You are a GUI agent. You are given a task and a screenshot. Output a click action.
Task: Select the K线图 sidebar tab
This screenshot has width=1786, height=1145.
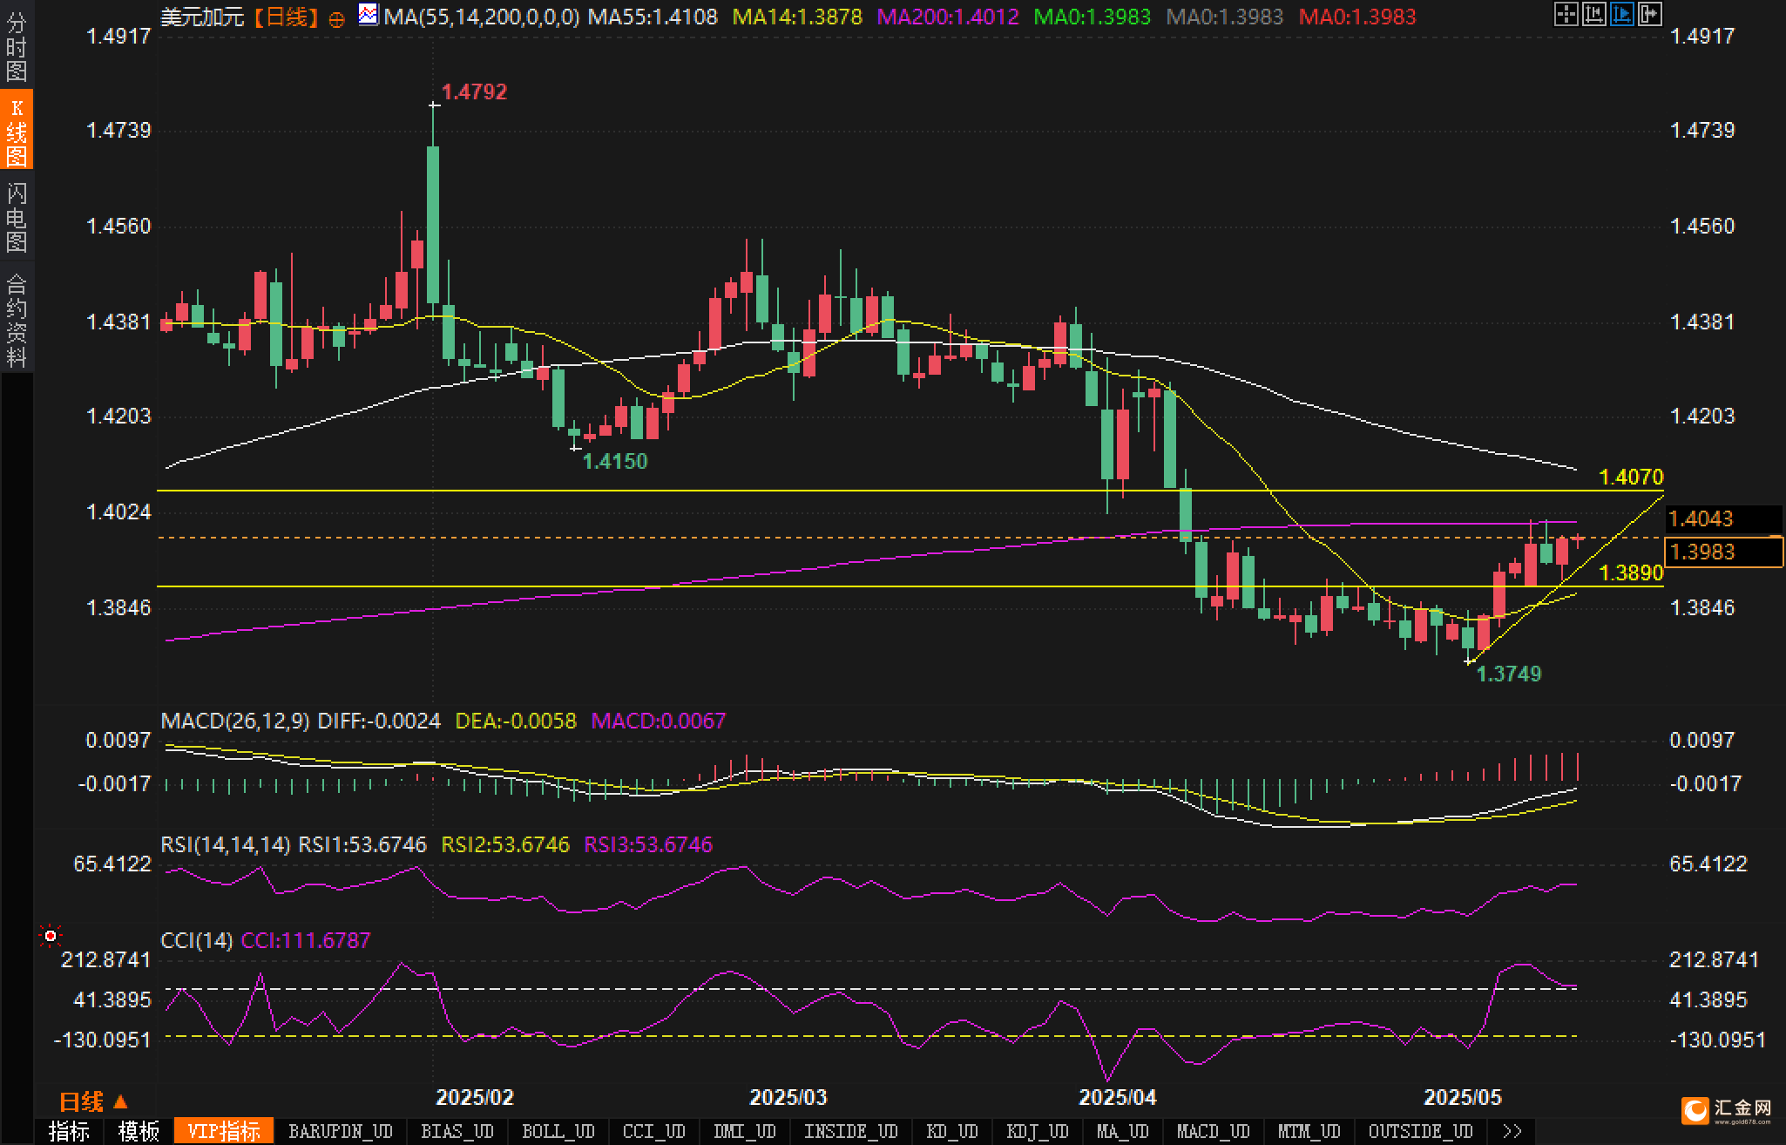point(17,131)
